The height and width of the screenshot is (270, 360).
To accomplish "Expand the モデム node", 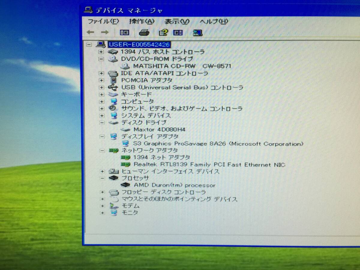I will [103, 206].
